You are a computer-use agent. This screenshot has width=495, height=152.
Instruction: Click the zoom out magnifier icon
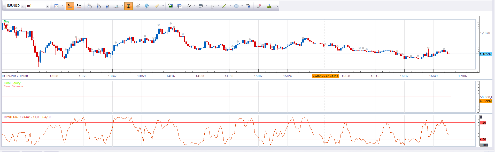[98, 6]
